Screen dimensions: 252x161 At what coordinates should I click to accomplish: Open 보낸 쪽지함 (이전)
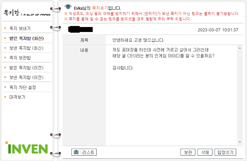[26, 77]
